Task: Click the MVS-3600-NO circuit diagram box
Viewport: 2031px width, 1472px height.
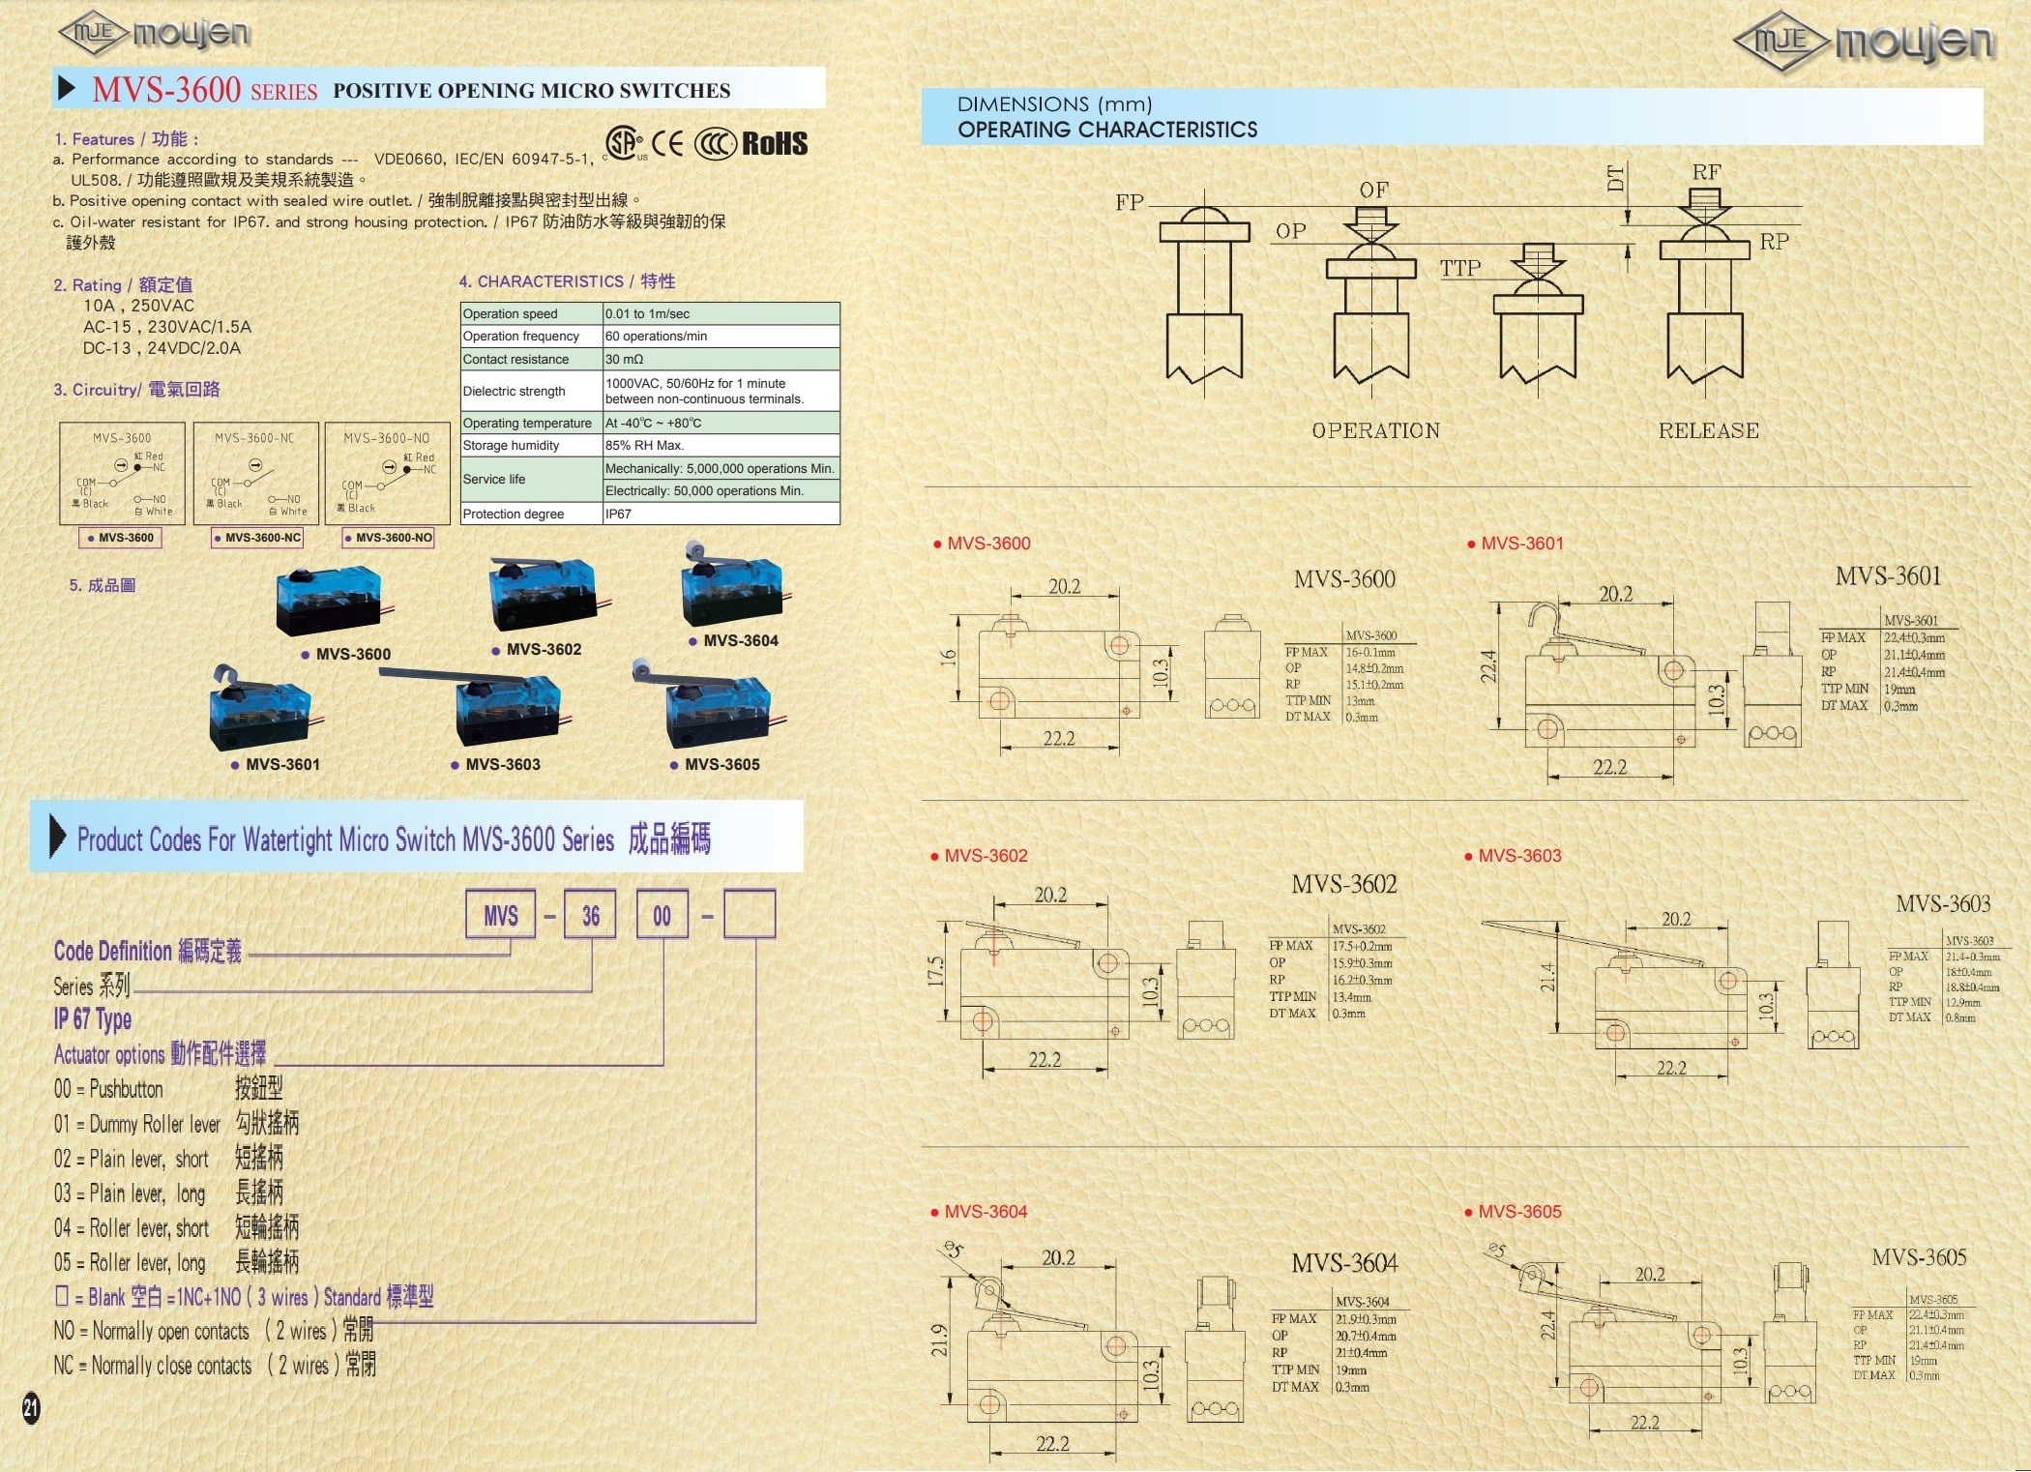Action: (388, 473)
